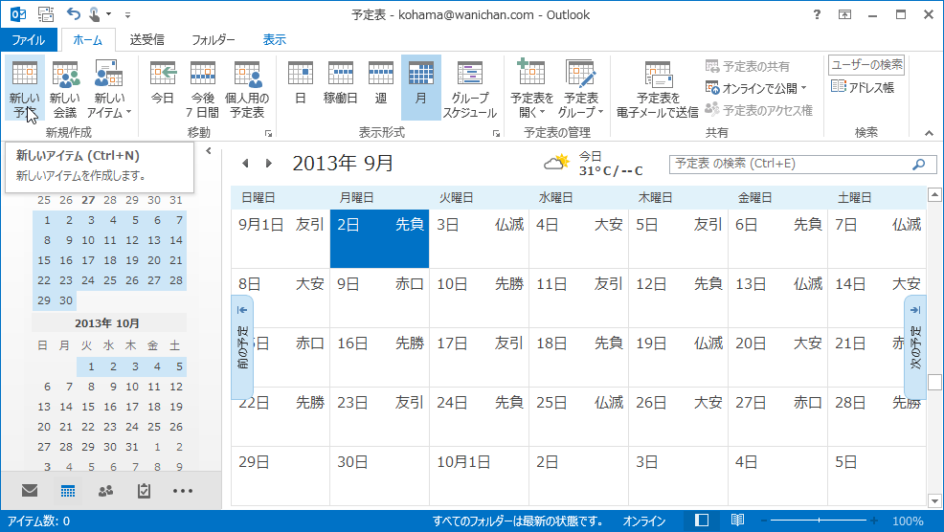Toggle Normal view in status bar
Screen dimensions: 944x532
coord(702,521)
